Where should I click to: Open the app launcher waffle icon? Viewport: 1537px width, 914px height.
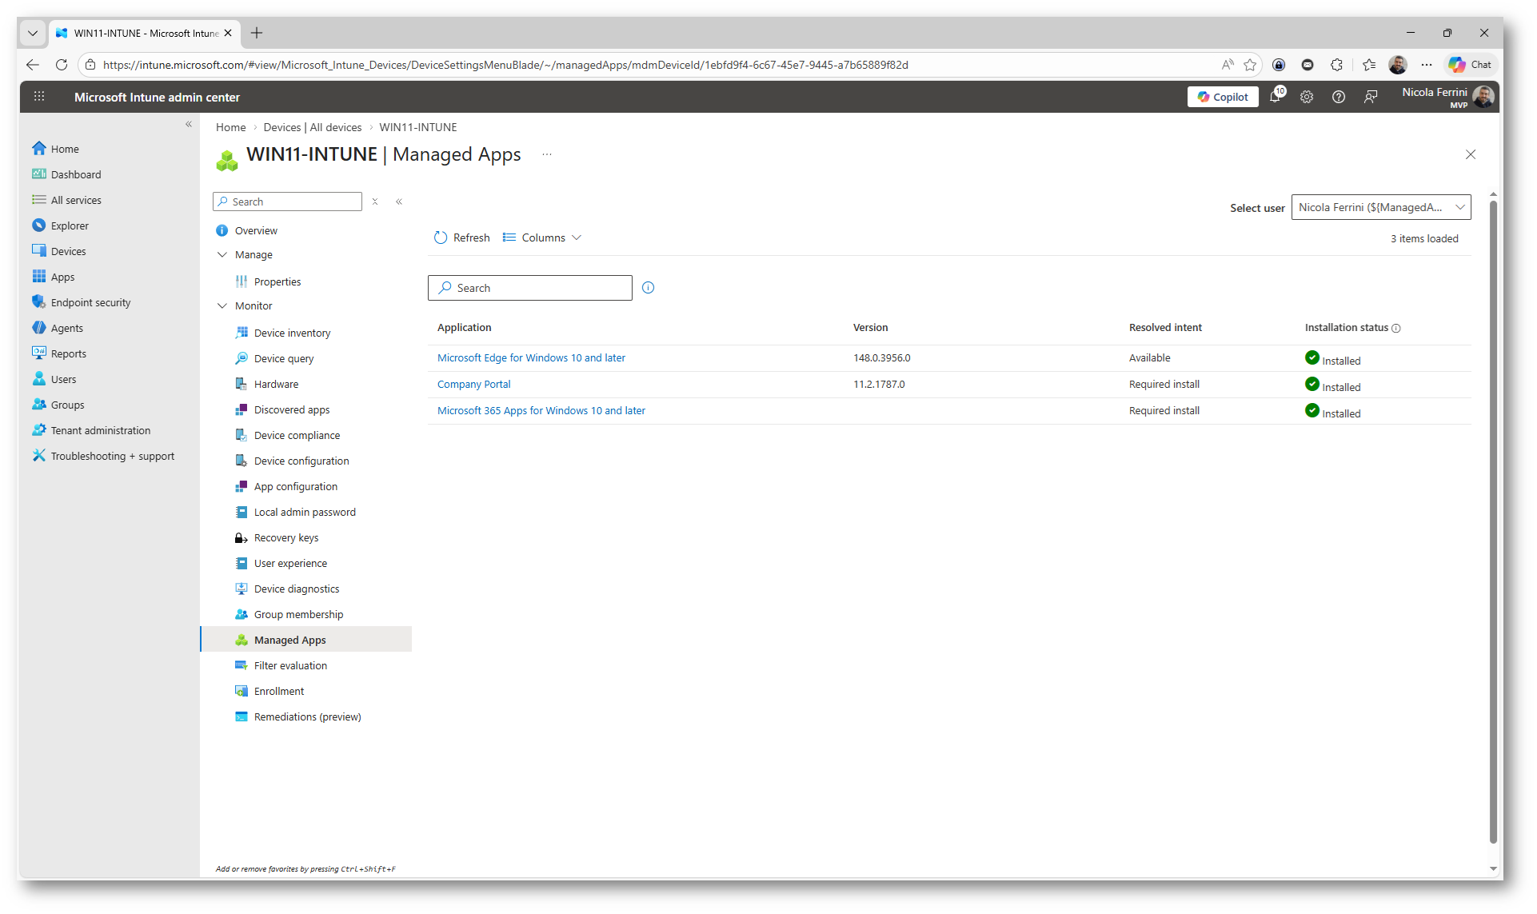(x=39, y=97)
